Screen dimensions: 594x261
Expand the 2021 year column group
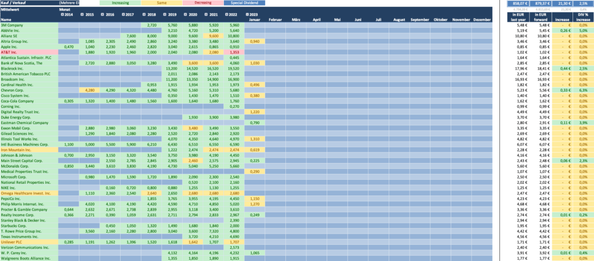coord(206,14)
